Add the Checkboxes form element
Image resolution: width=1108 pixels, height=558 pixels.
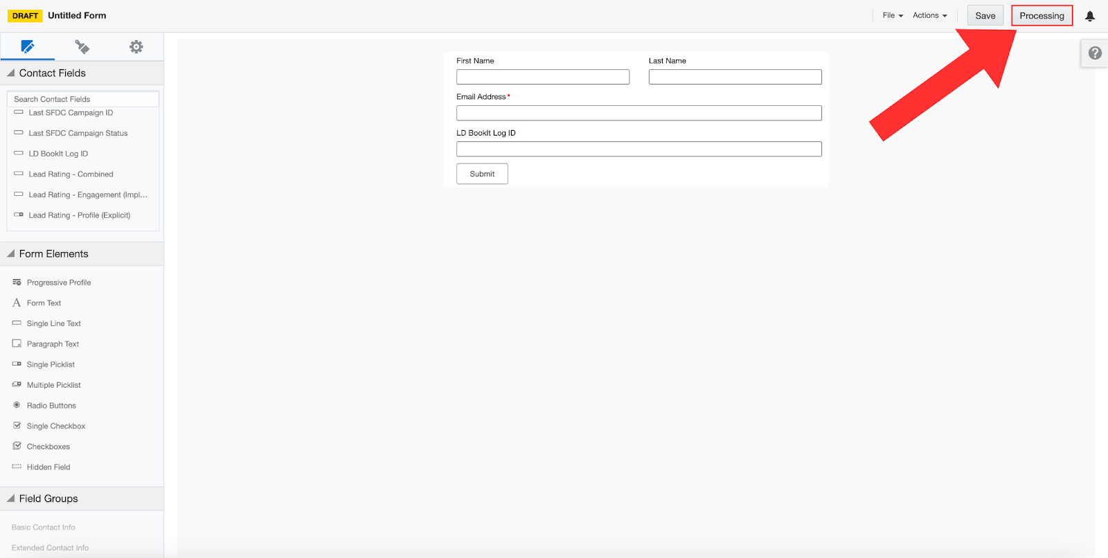(48, 447)
